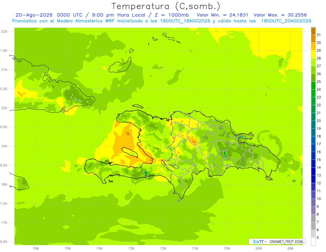Viewport: 326px width, 252px height.
Task: Click the legend value "10"
Action: 319,199
